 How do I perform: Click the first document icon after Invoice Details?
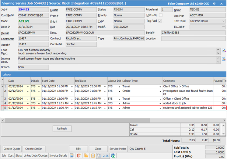pos(72,156)
